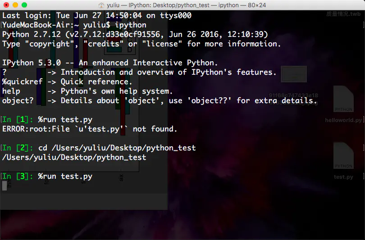Image resolution: width=365 pixels, height=240 pixels.
Task: Minimize the terminal with the yellow button
Action: tap(15, 5)
